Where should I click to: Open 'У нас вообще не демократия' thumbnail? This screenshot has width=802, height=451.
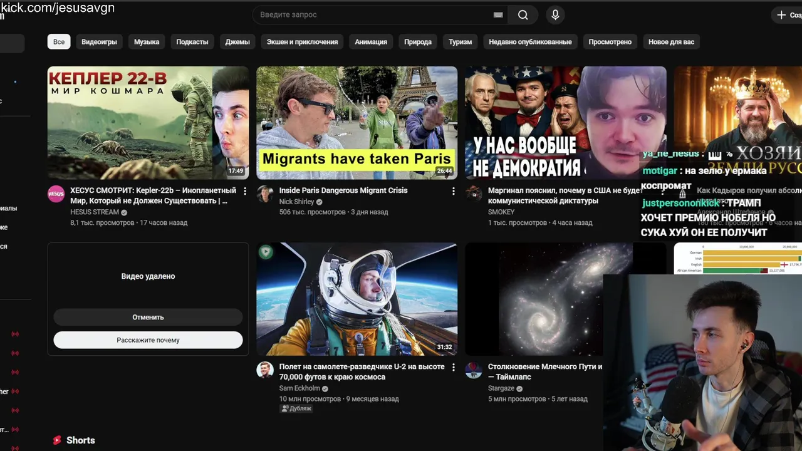565,123
